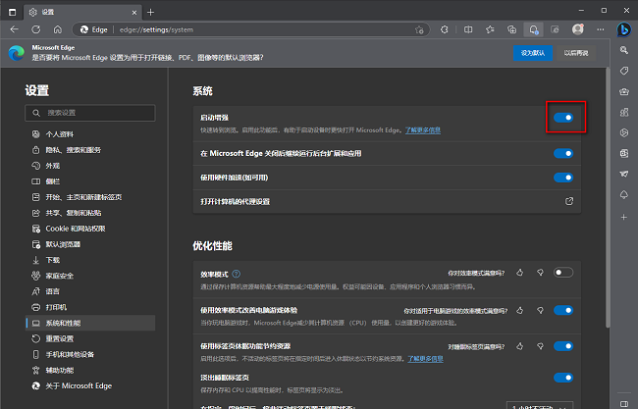
Task: Click the 搜索设置 search field
Action: click(x=90, y=113)
